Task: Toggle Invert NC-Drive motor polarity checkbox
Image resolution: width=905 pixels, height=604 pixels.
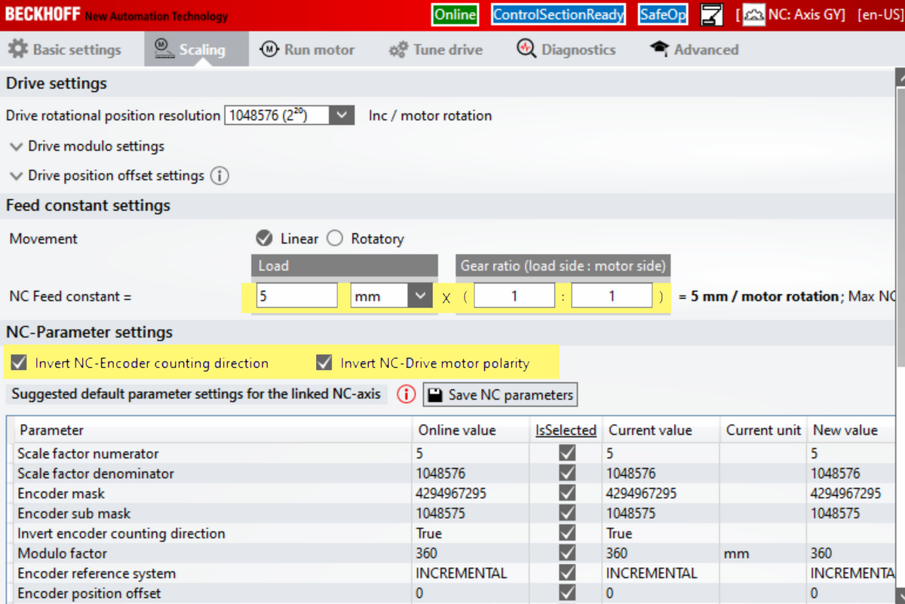Action: (x=324, y=363)
